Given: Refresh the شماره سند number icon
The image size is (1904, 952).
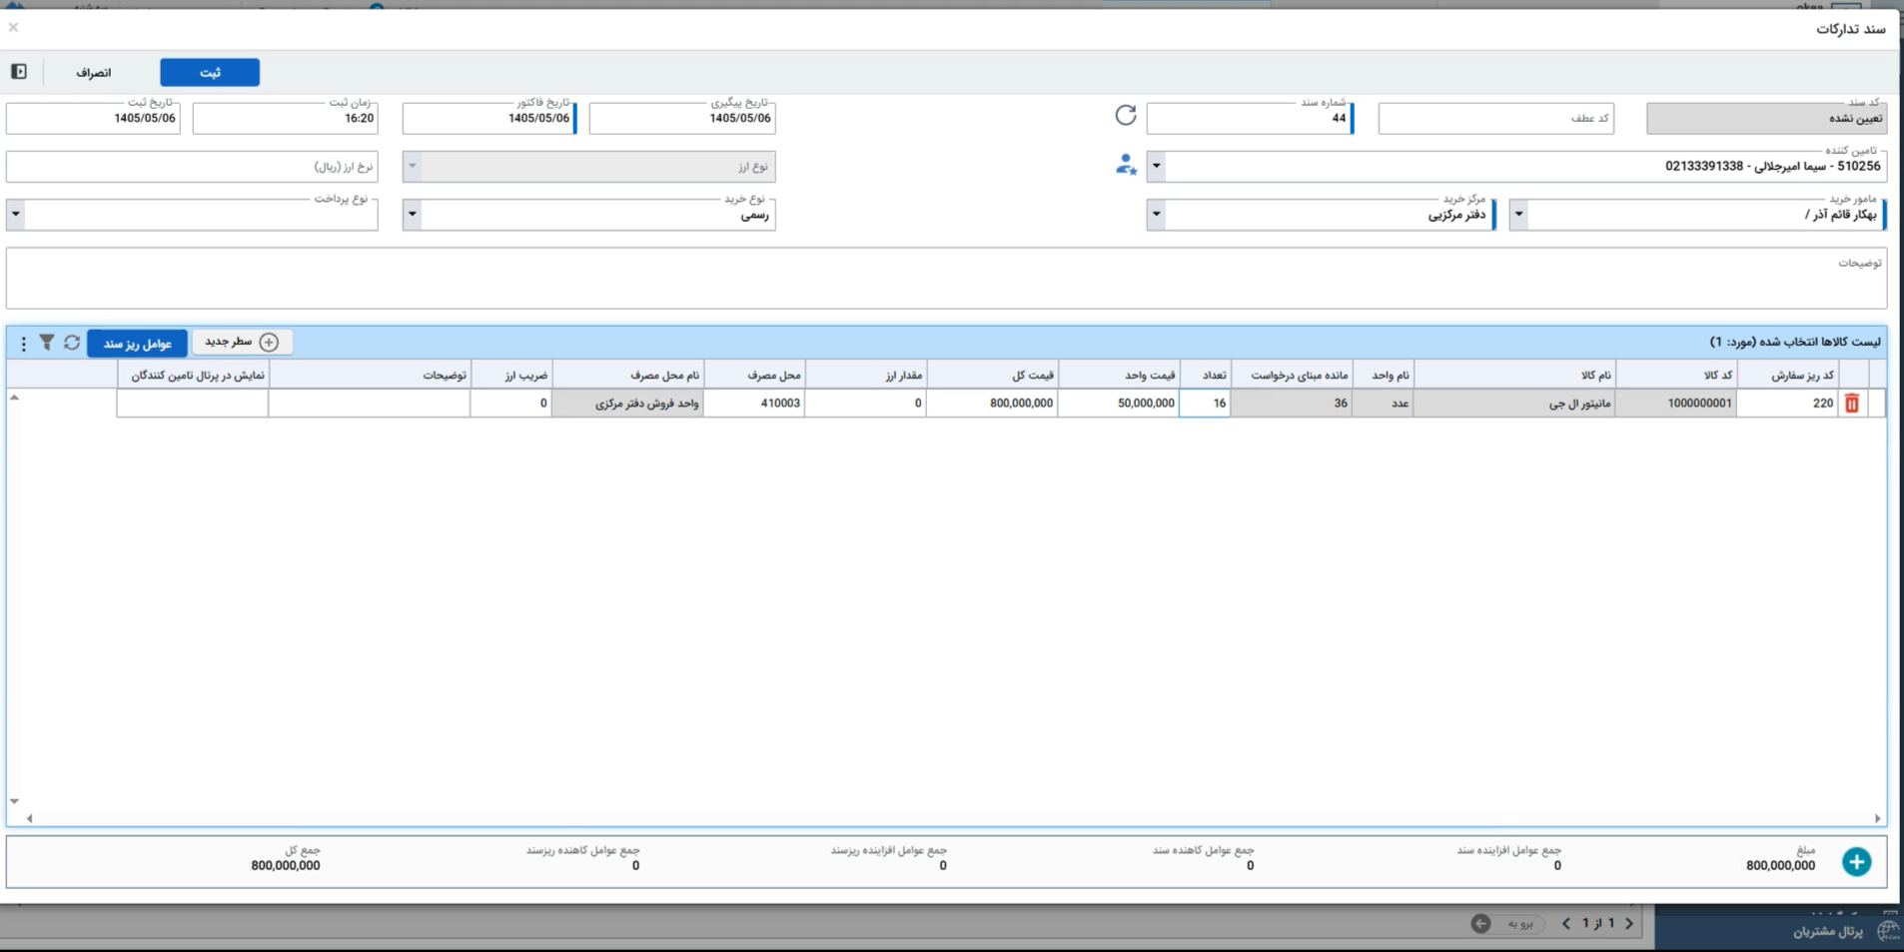Looking at the screenshot, I should click(1126, 115).
